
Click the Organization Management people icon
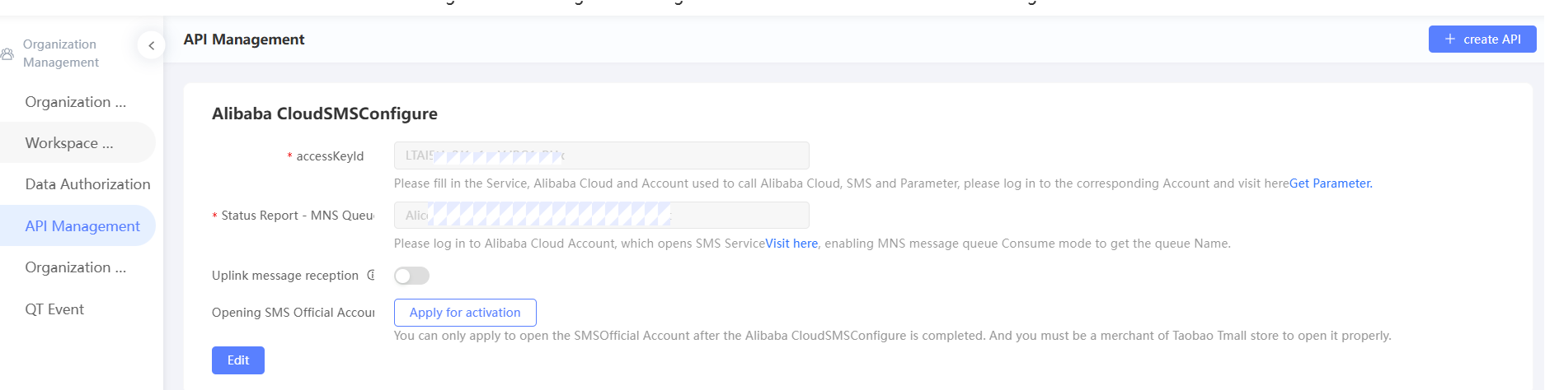point(7,54)
